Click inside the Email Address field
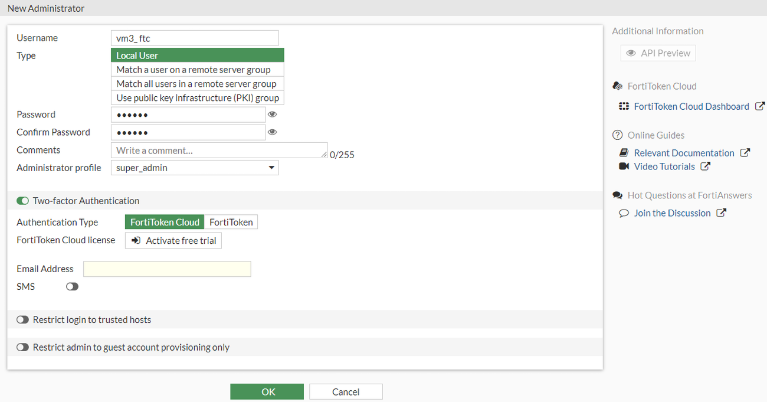Screen dimensions: 767x402 (167, 269)
